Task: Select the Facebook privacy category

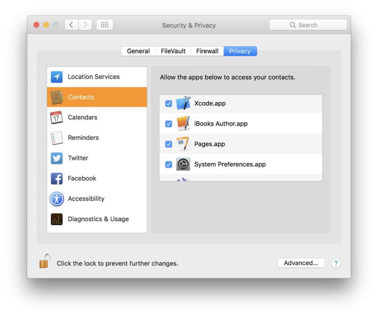Action: click(97, 178)
